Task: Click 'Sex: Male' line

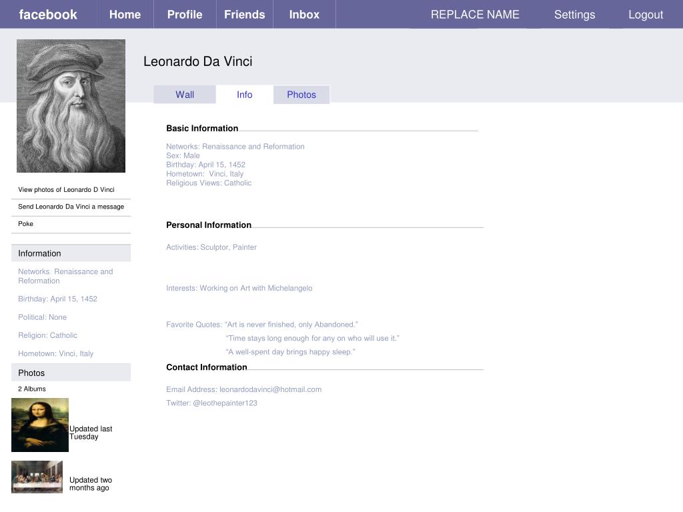Action: pyautogui.click(x=183, y=155)
